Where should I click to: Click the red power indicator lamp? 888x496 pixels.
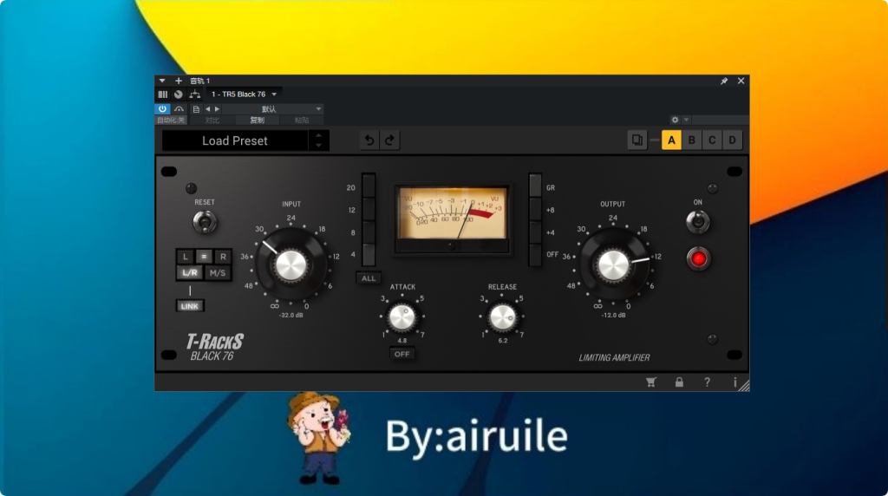[698, 258]
